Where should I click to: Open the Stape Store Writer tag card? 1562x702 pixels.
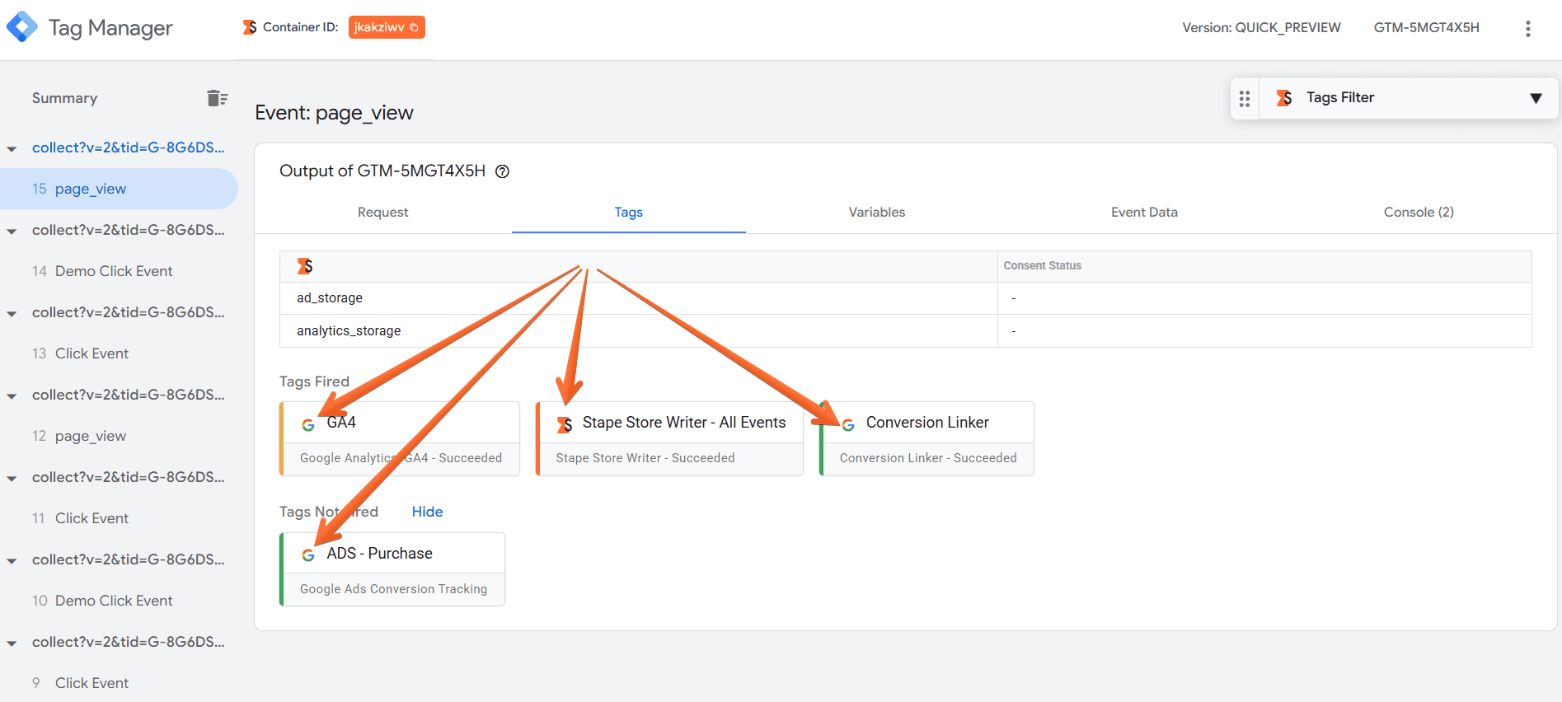tap(669, 438)
